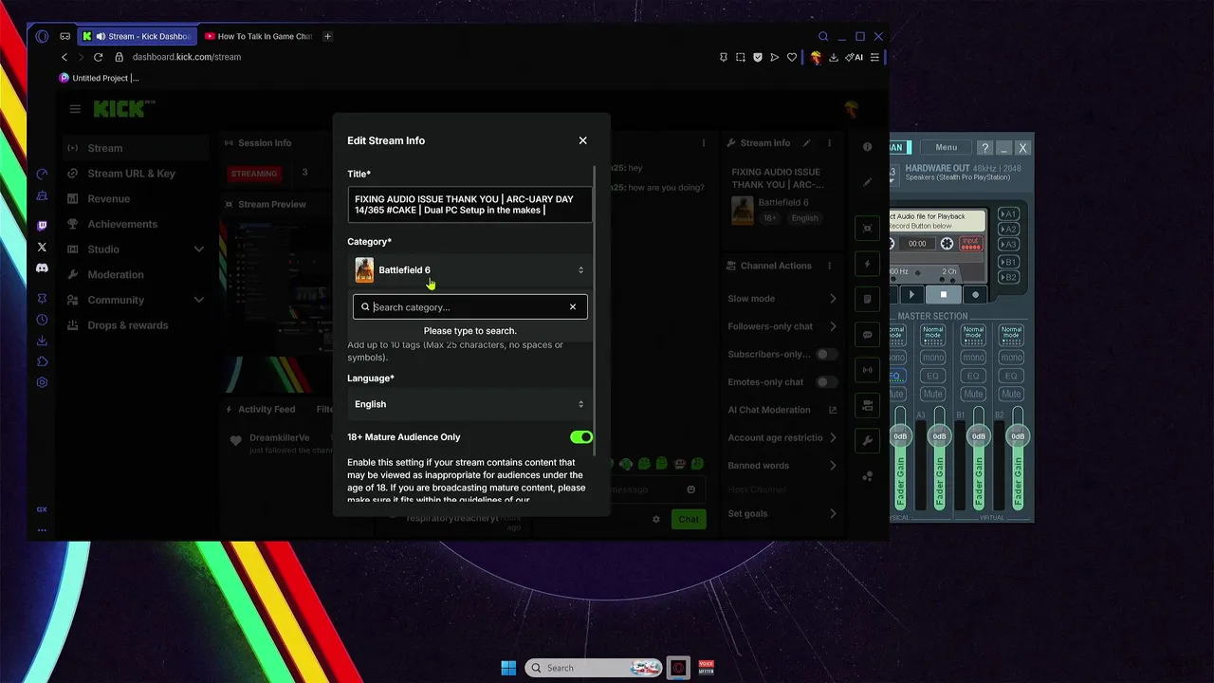This screenshot has width=1214, height=683.
Task: Open History clock icon in Opera sidebar
Action: 42,320
